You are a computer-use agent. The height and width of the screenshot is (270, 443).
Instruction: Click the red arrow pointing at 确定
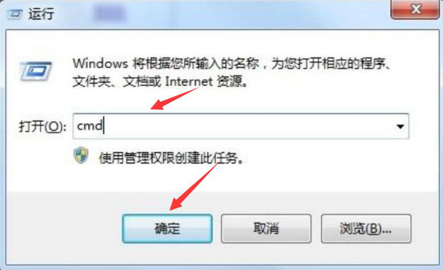pyautogui.click(x=194, y=186)
